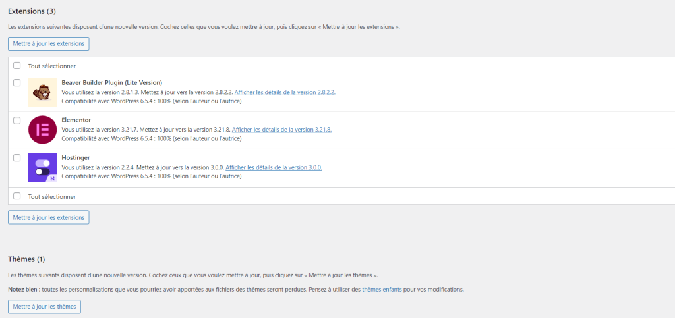Tick the Hostinger extension checkbox
The height and width of the screenshot is (318, 675).
click(x=16, y=158)
